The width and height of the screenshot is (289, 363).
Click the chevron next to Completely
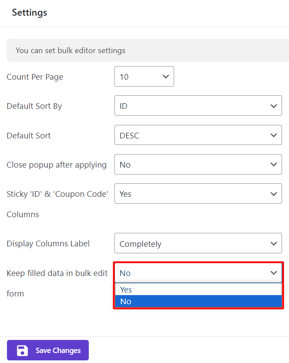(273, 244)
